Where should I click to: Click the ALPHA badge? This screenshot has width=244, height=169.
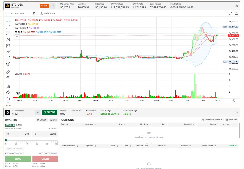tap(44, 6)
